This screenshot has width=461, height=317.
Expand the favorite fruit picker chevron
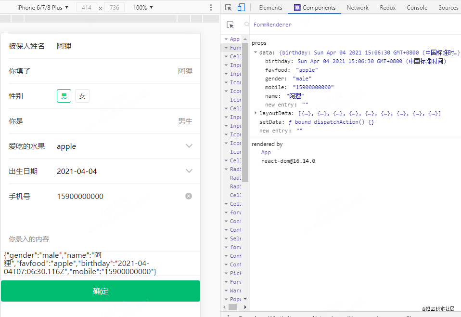189,146
